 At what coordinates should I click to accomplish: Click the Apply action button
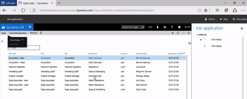click(x=4, y=33)
